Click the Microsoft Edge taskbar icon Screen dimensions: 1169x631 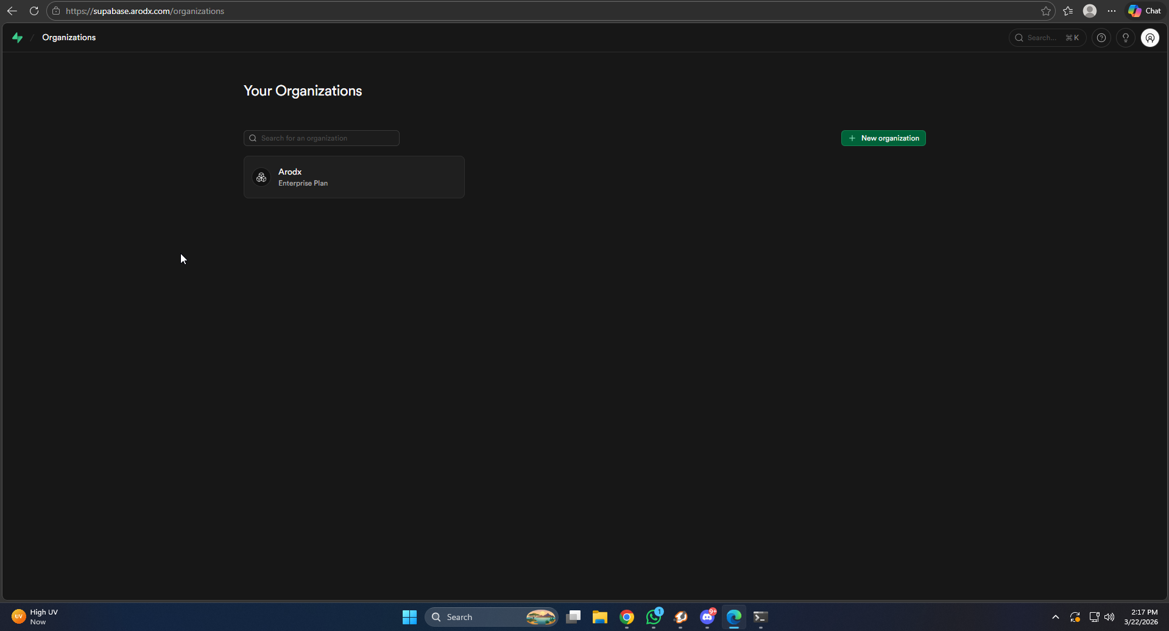coord(734,617)
